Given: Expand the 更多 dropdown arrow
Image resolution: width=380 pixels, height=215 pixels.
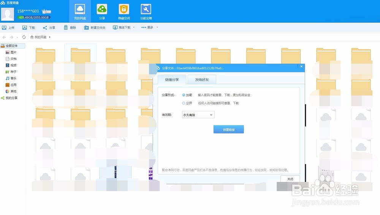Looking at the screenshot, I should pos(157,27).
